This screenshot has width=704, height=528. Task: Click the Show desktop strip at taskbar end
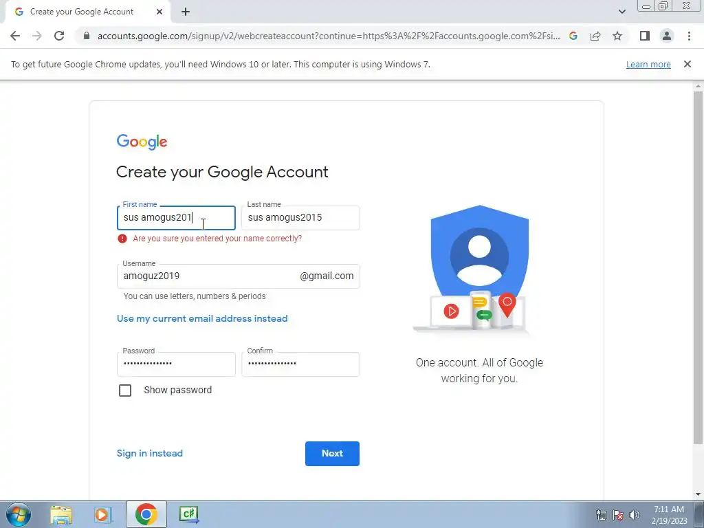699,514
